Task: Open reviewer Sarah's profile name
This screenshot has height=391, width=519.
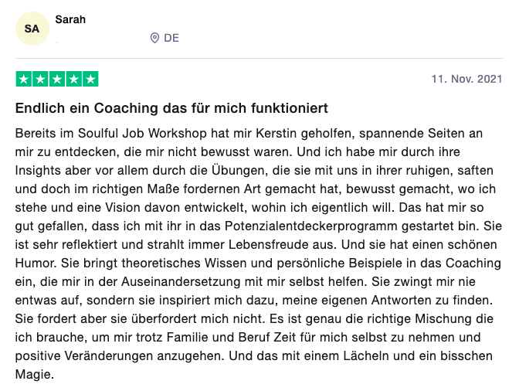Action: coord(70,19)
